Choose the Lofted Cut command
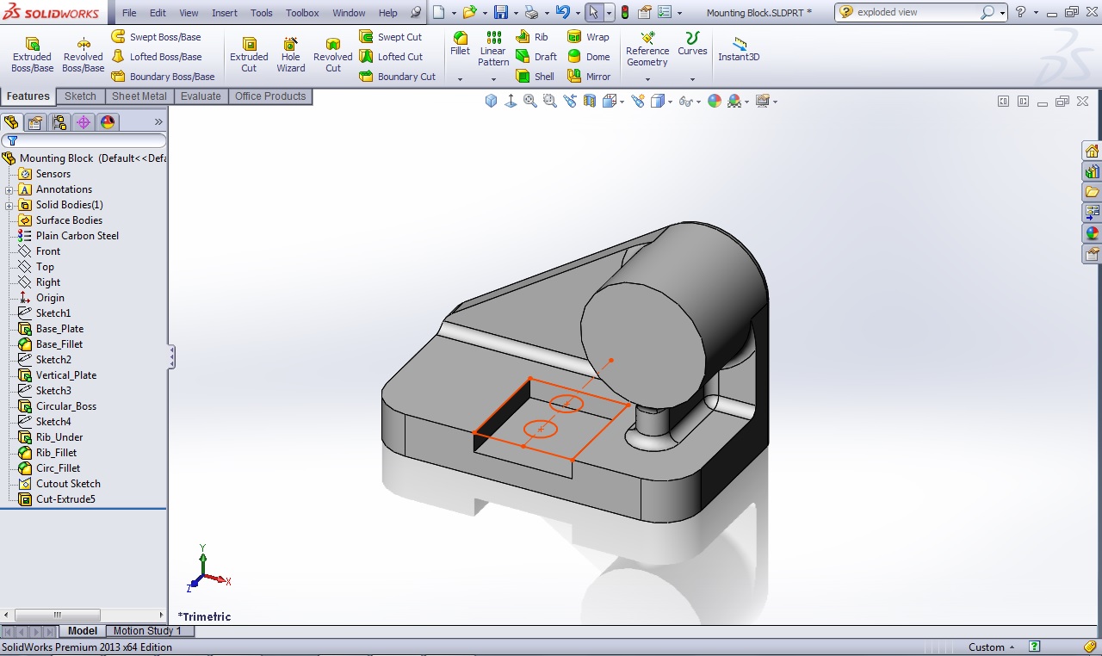This screenshot has width=1102, height=656. pyautogui.click(x=391, y=57)
